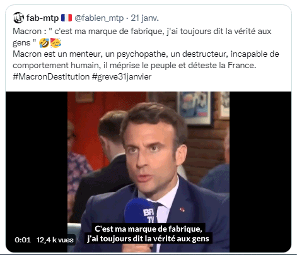Click the "12,4 k vues" view counter
The image size is (297, 255).
[x=55, y=240]
